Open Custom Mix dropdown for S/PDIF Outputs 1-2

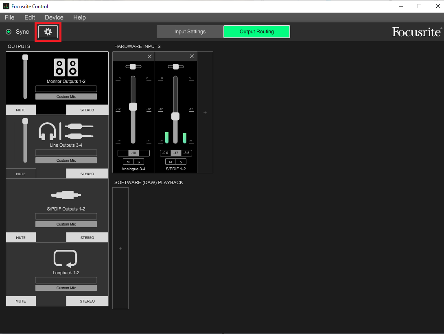coord(66,224)
